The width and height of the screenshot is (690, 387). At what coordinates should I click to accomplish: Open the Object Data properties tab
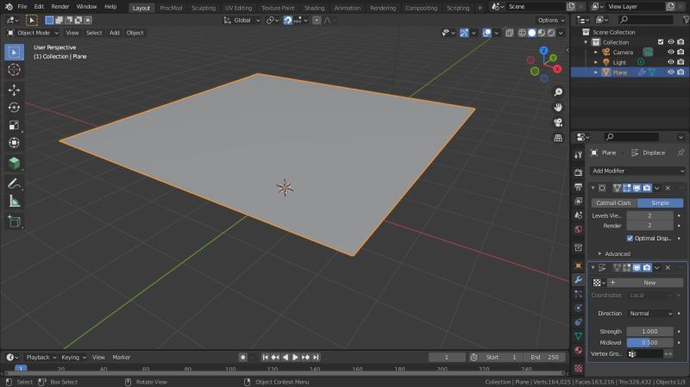coord(578,336)
